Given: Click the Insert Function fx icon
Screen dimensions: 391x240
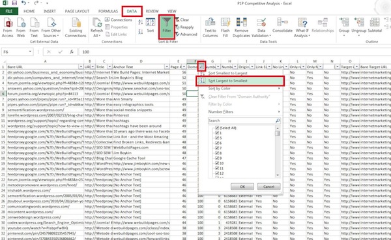Looking at the screenshot, I should click(x=72, y=52).
